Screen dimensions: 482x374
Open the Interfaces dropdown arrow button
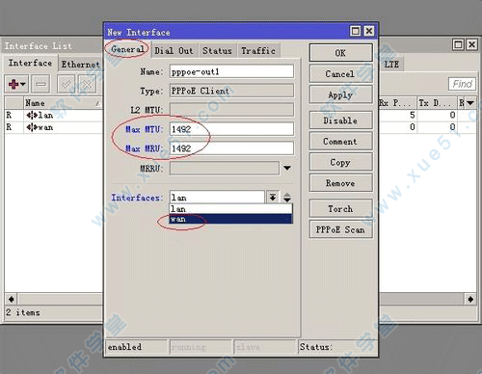point(273,197)
